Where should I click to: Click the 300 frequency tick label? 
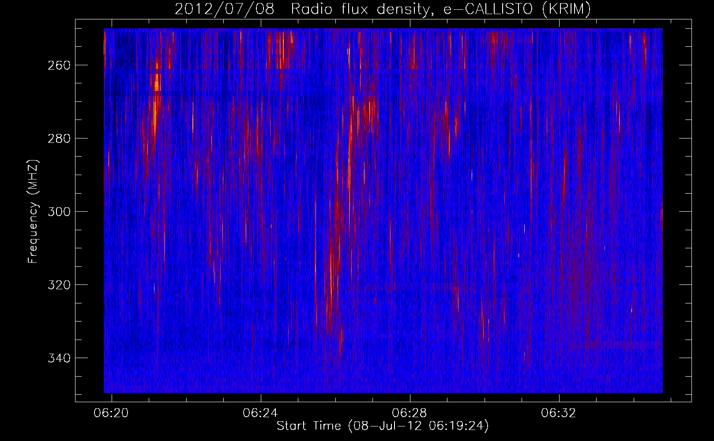click(59, 212)
